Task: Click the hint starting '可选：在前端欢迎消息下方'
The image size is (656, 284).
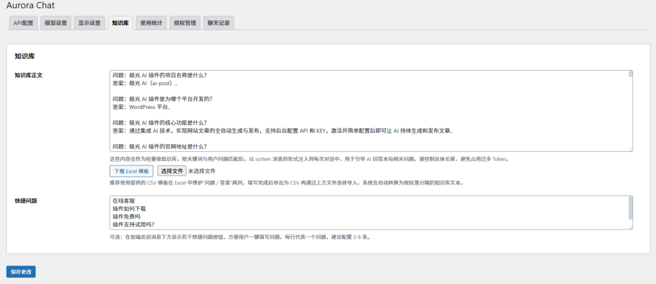Action: 240,237
